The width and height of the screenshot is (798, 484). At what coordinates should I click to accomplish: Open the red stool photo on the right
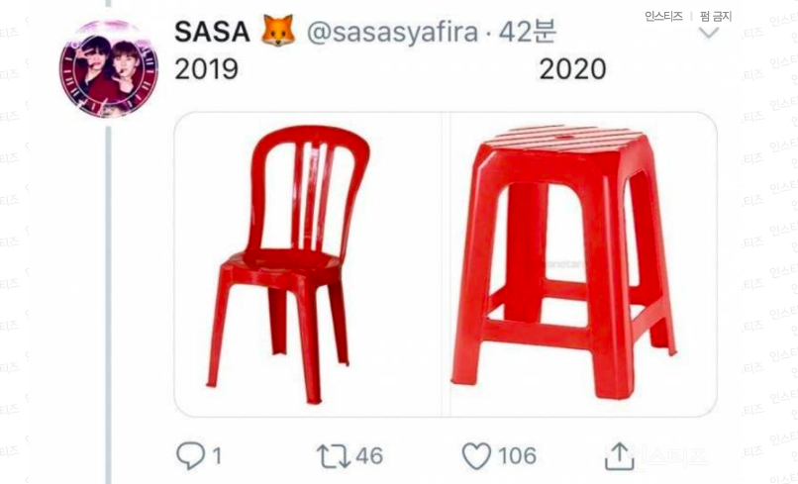pos(583,264)
